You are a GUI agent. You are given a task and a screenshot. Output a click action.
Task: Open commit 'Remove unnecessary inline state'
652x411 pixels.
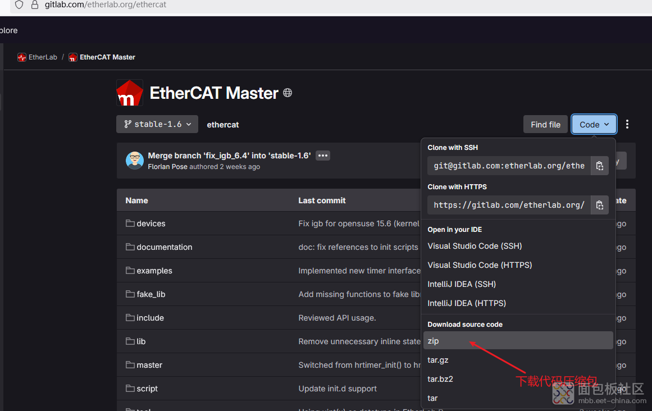point(359,341)
